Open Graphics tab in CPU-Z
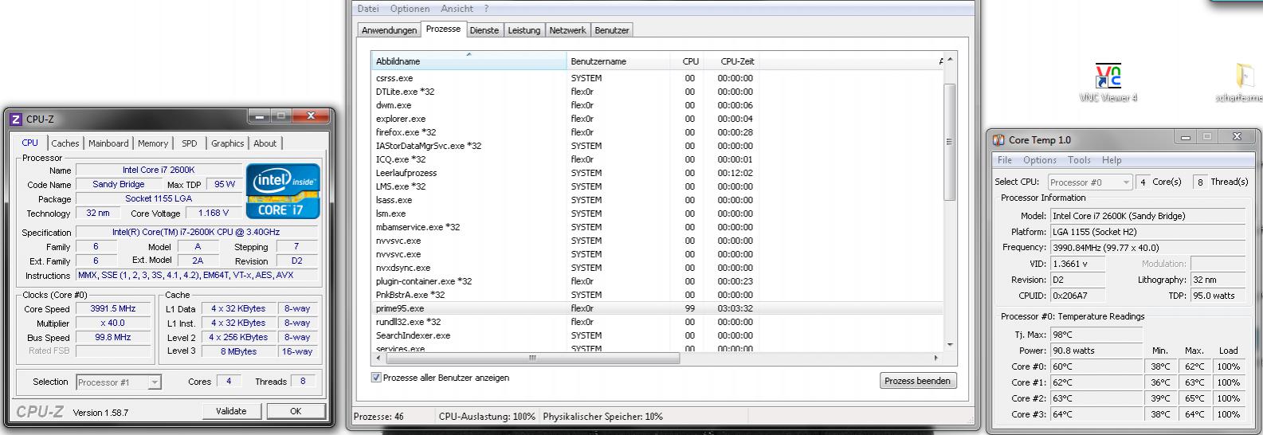 227,143
